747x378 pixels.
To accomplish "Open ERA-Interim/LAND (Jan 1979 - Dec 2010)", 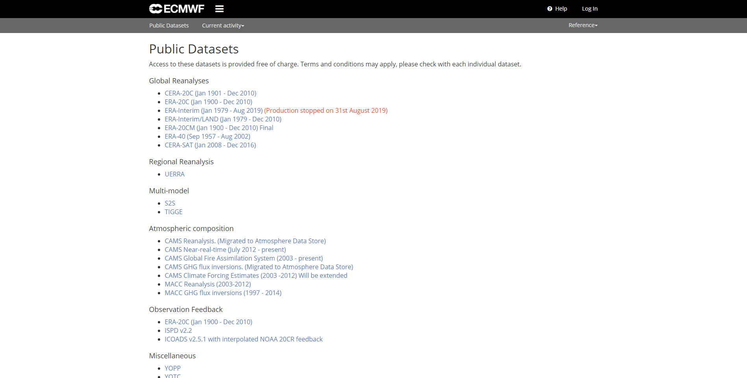I will pos(223,119).
